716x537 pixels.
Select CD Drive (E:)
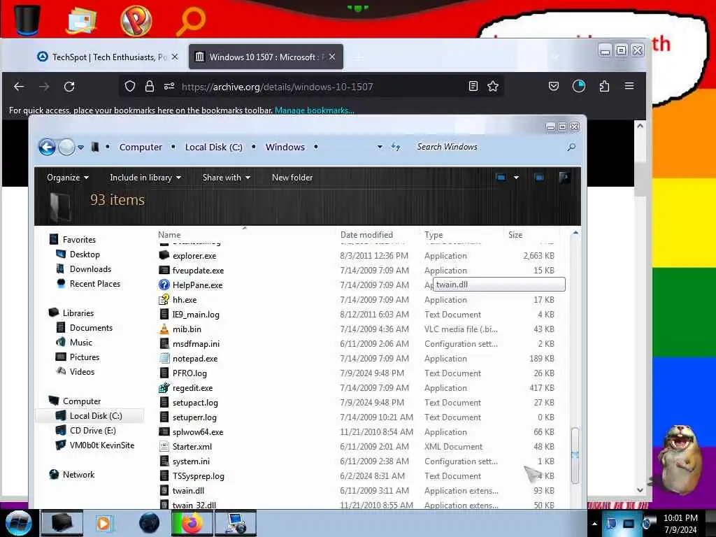(x=93, y=430)
